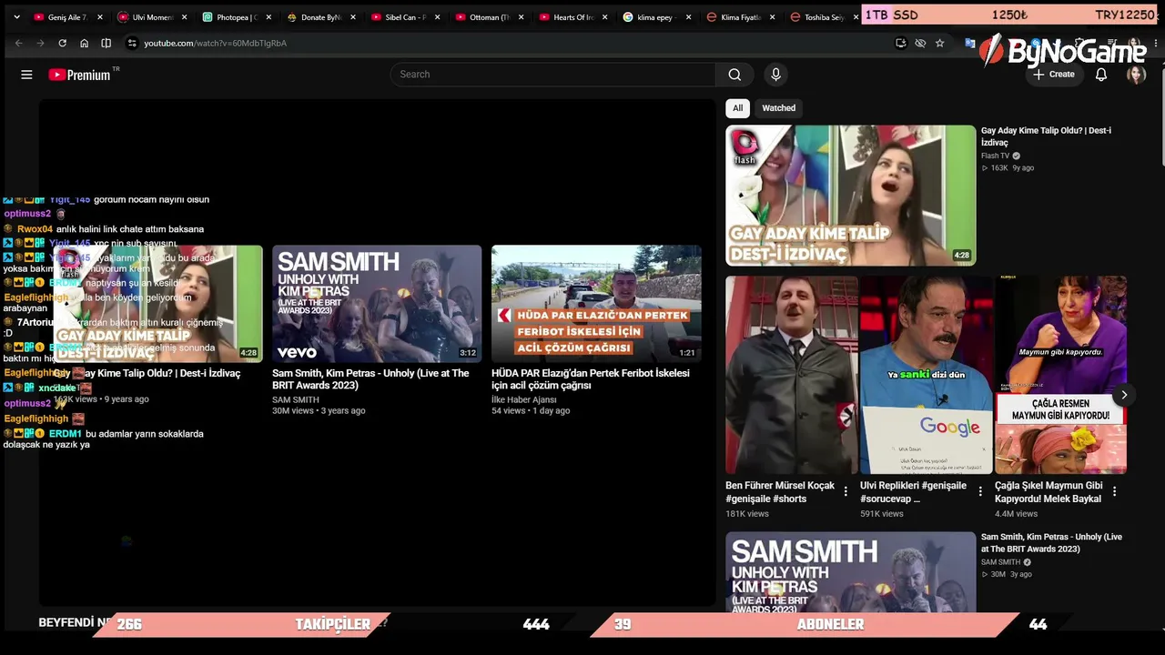Open the account avatar menu
The height and width of the screenshot is (655, 1165).
click(x=1136, y=75)
